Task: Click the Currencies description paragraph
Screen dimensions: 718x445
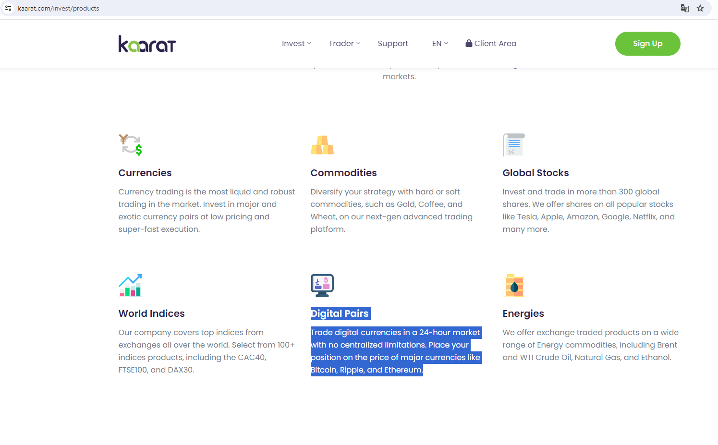Action: coord(207,210)
